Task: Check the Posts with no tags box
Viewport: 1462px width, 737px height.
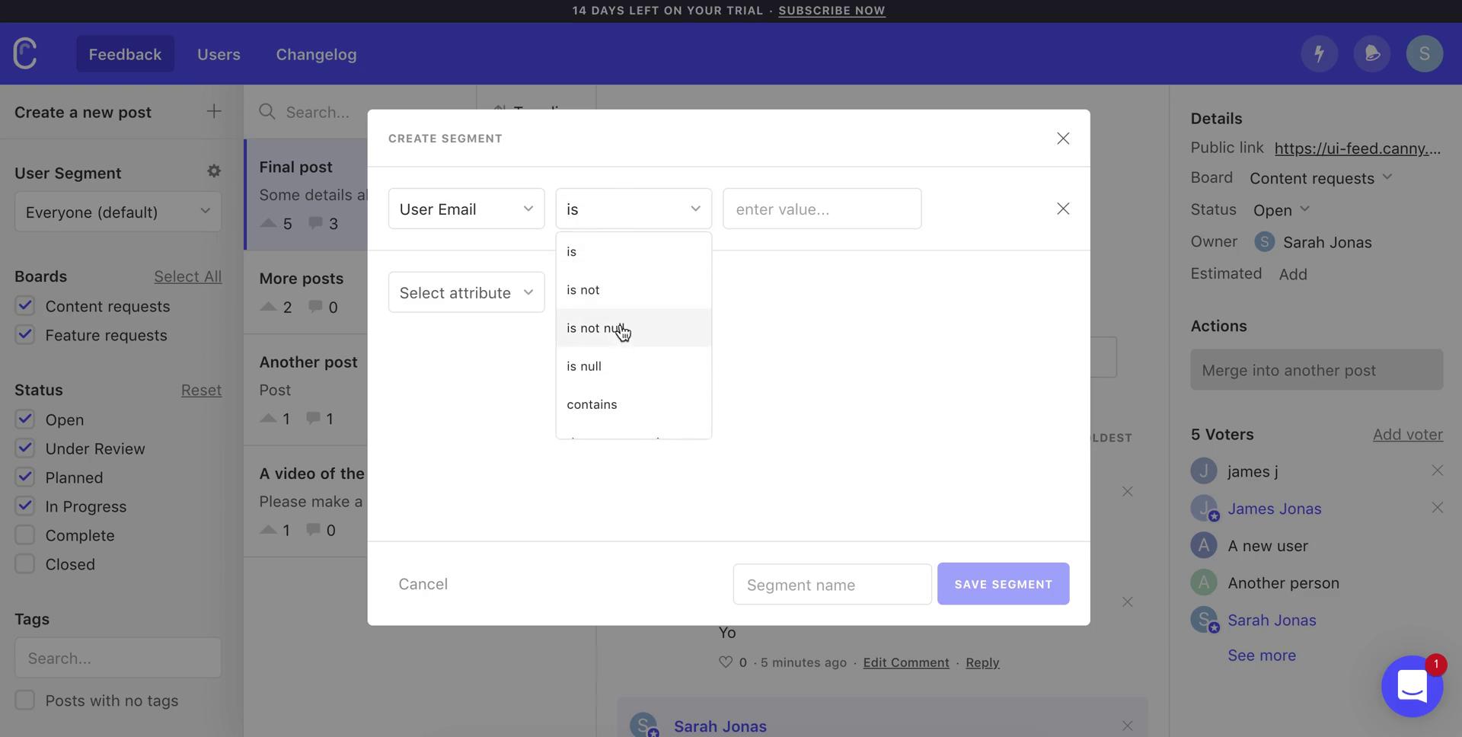Action: click(x=25, y=700)
